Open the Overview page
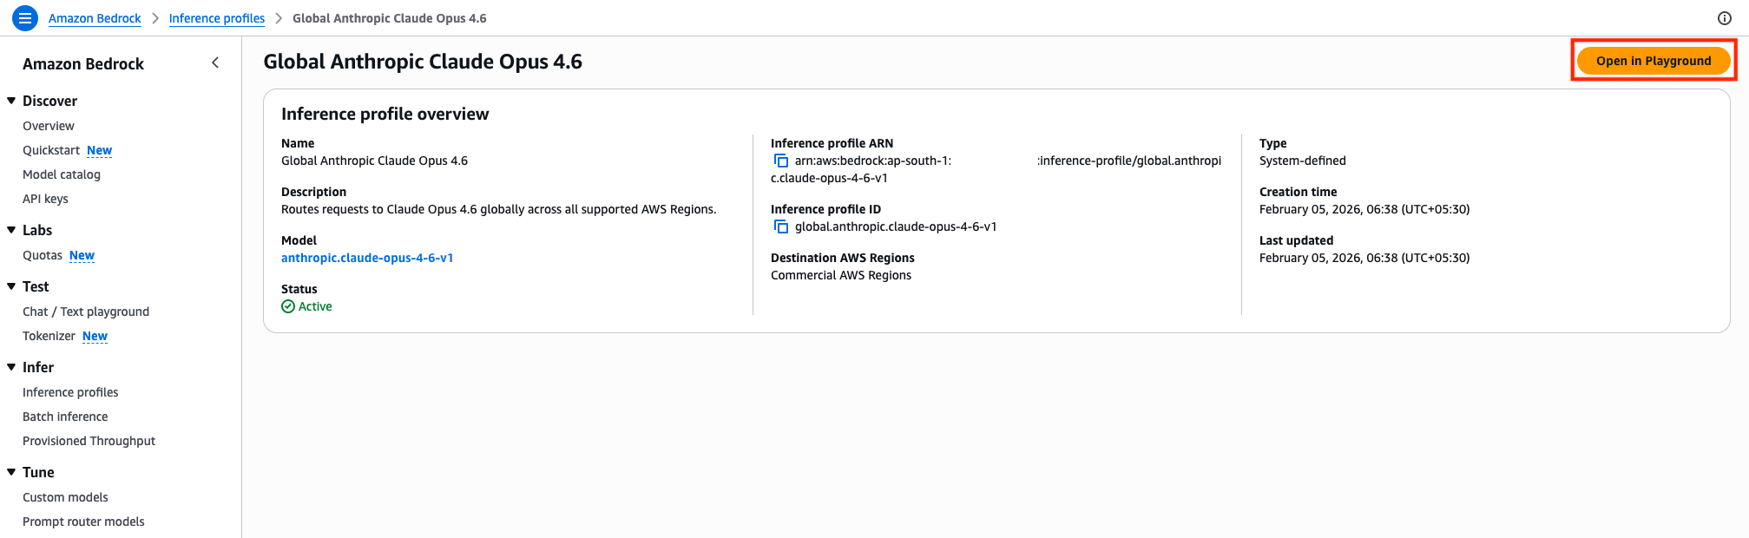 click(x=49, y=126)
